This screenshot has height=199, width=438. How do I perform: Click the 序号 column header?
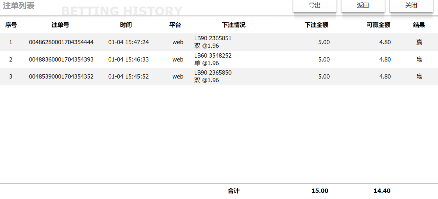[x=11, y=25]
